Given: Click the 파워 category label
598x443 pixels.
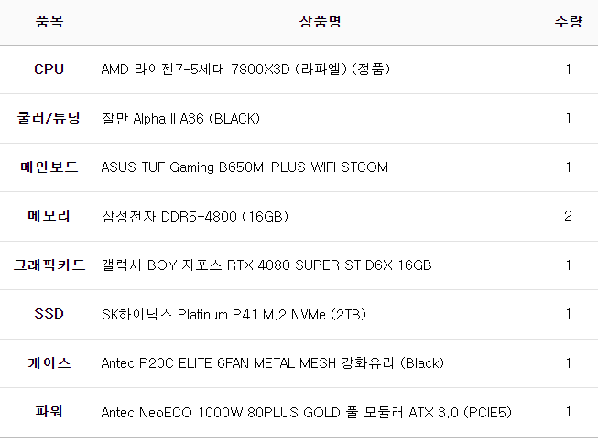Looking at the screenshot, I should pos(49,412).
